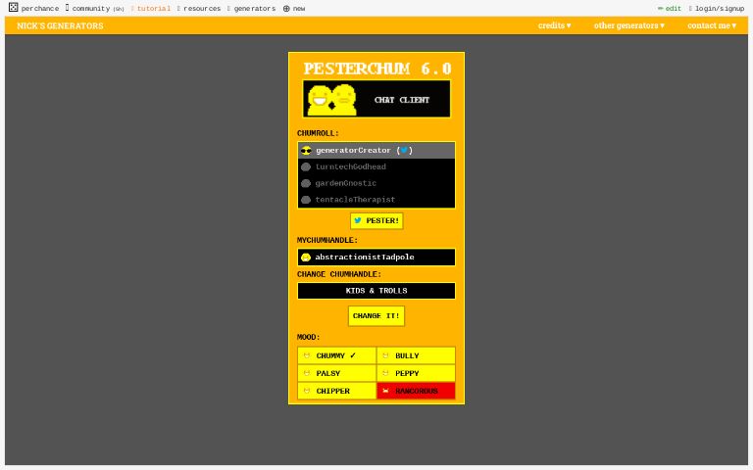
Task: Click the CHANGE IT! button
Action: (x=376, y=315)
